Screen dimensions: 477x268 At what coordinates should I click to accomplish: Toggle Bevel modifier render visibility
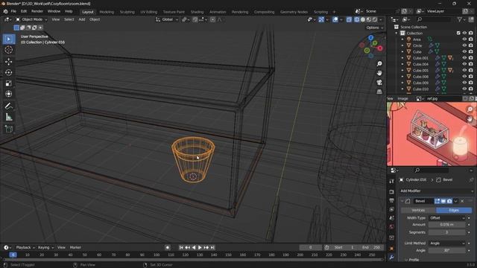point(449,201)
